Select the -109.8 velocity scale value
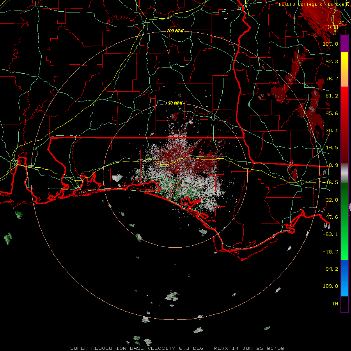 [329, 286]
